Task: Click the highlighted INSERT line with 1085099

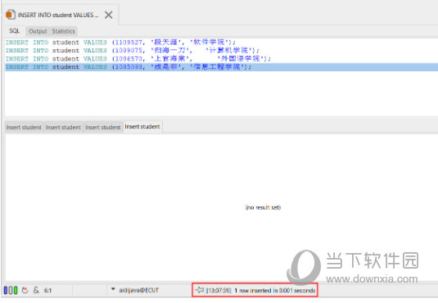Action: point(221,67)
